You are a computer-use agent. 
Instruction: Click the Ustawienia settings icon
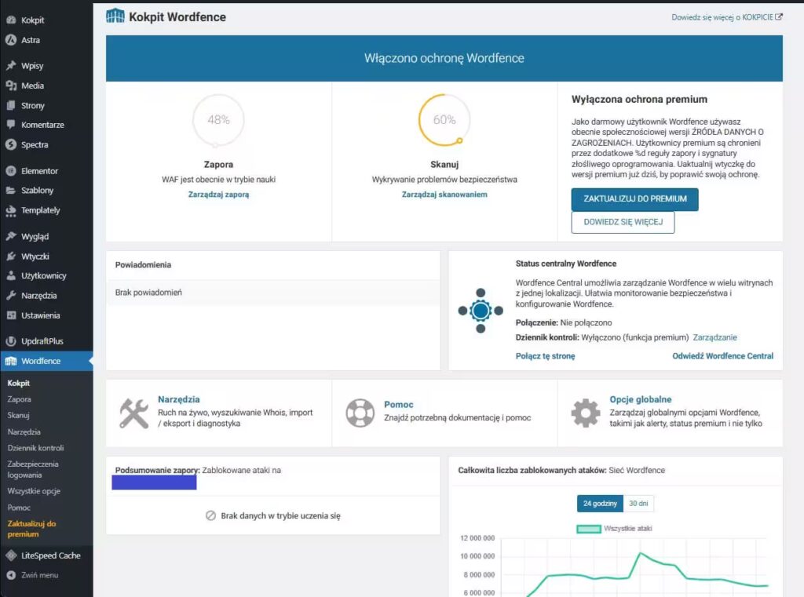pos(11,315)
